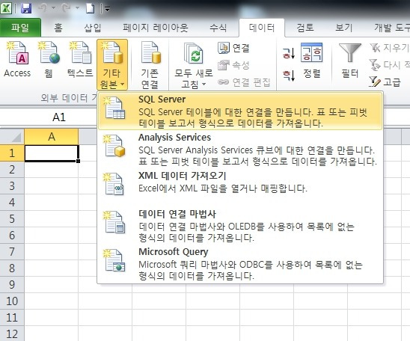
Task: Select row 1 header
Action: [12, 153]
